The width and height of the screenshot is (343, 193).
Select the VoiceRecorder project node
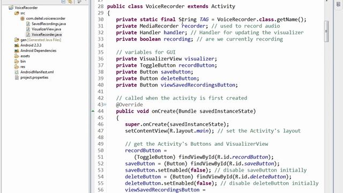(26, 8)
